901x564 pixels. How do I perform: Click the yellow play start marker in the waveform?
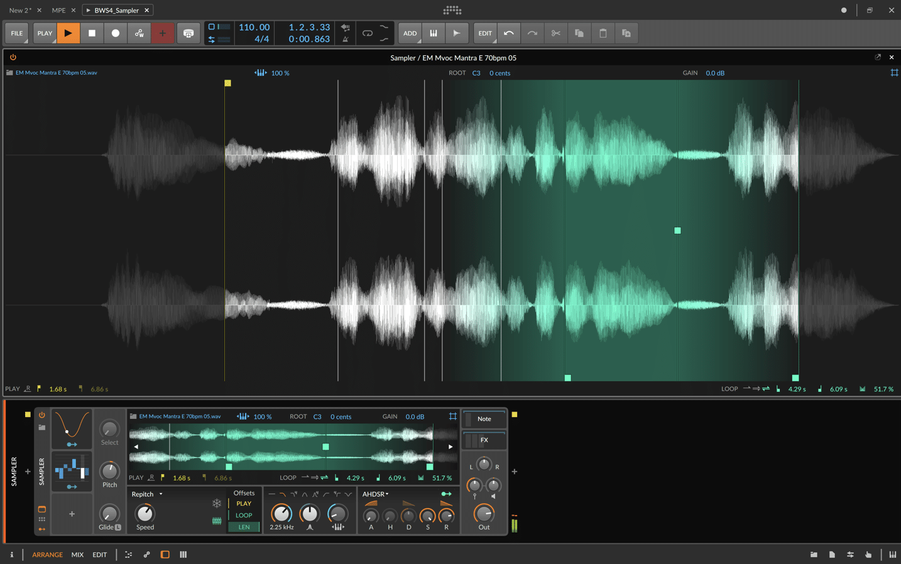(x=227, y=83)
